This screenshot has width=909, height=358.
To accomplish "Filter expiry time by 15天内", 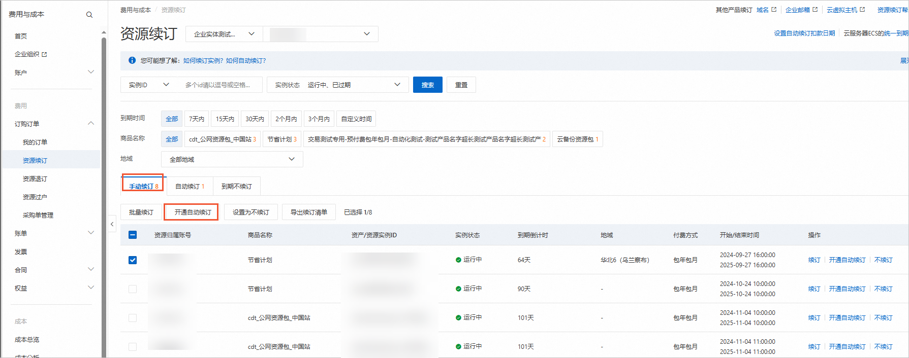I will [x=225, y=119].
